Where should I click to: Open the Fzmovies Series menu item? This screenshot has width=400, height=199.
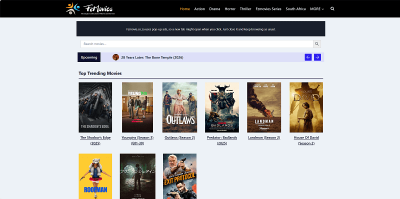[x=268, y=9]
